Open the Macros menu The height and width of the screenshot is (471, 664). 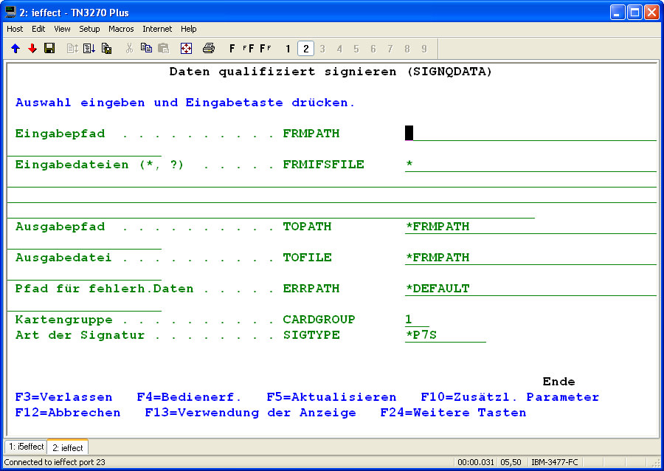tap(121, 29)
